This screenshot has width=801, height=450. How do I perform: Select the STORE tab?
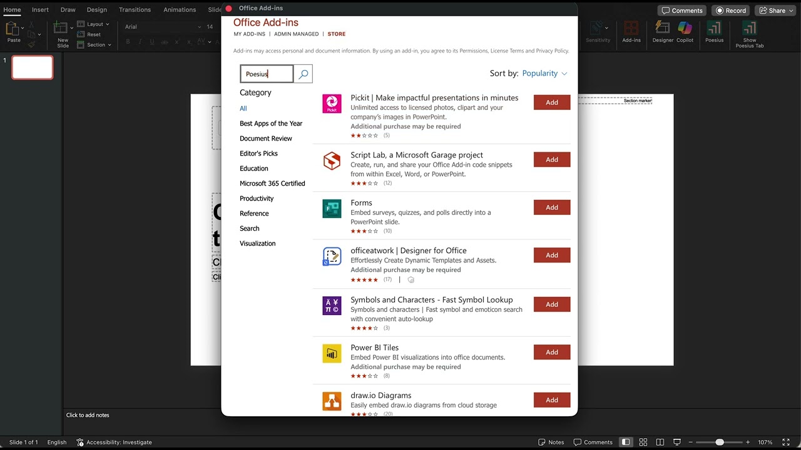pyautogui.click(x=337, y=34)
